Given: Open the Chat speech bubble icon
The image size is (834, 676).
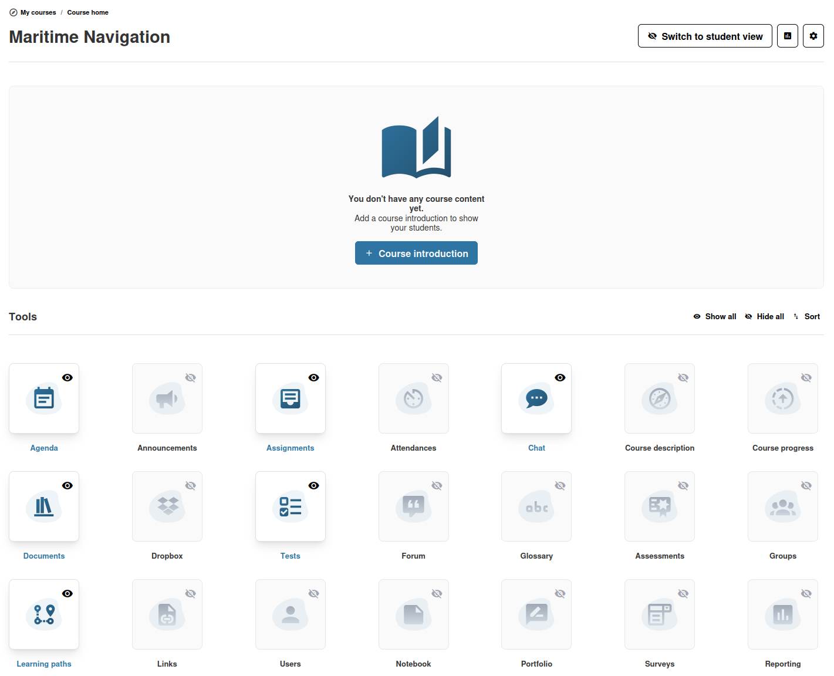Looking at the screenshot, I should [x=536, y=399].
